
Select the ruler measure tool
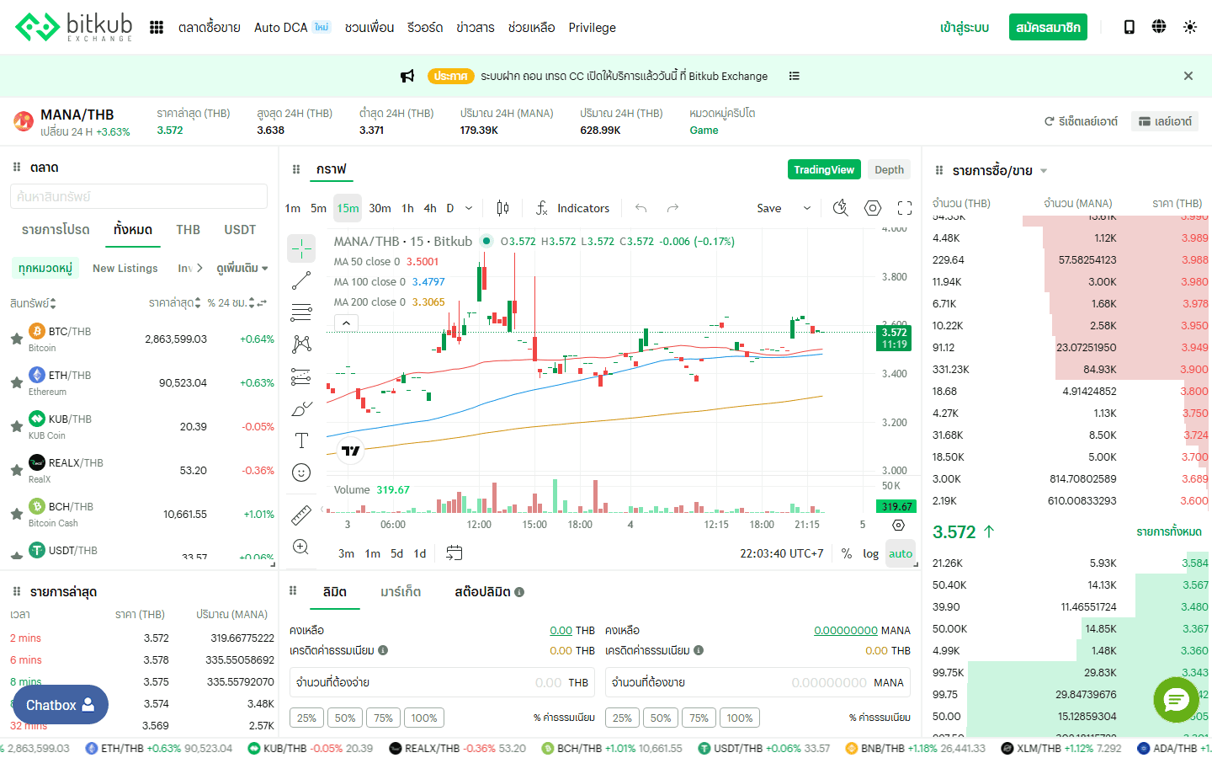(x=301, y=514)
